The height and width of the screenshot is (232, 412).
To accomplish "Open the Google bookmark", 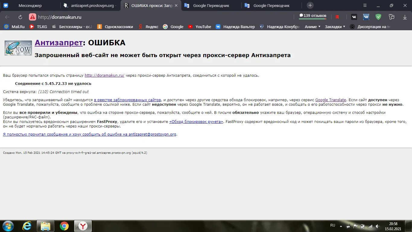I will point(173,27).
